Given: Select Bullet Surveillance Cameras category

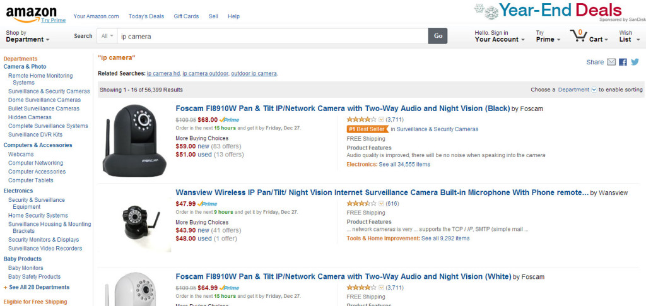Looking at the screenshot, I should click(x=44, y=109).
